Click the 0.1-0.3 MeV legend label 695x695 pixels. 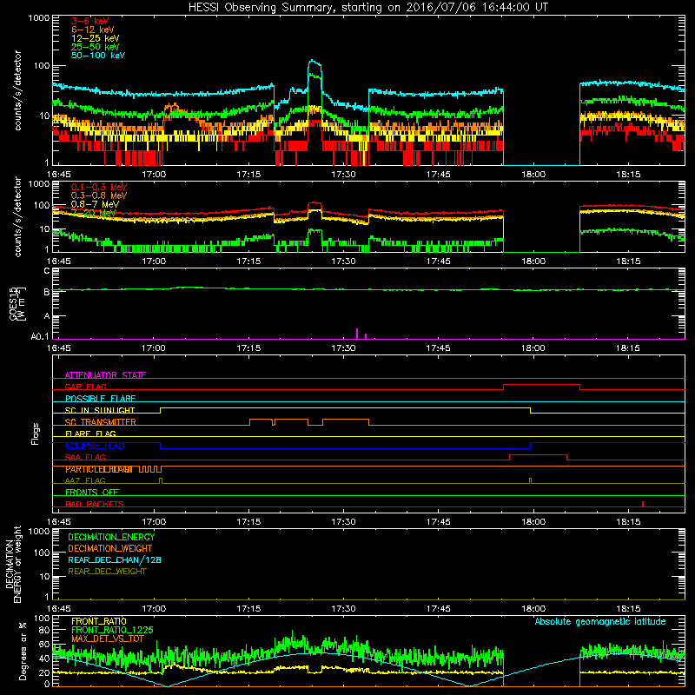(x=99, y=187)
